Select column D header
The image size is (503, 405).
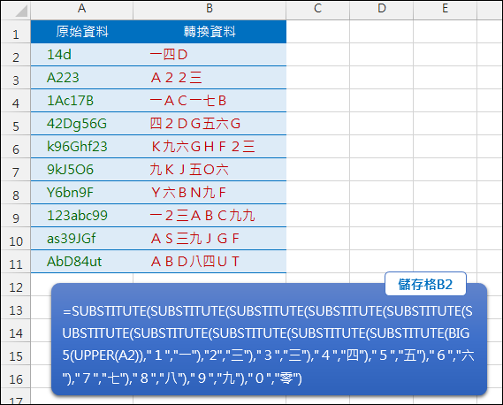coord(381,10)
